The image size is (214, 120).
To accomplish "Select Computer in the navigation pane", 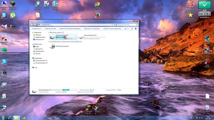I will pos(38,58).
